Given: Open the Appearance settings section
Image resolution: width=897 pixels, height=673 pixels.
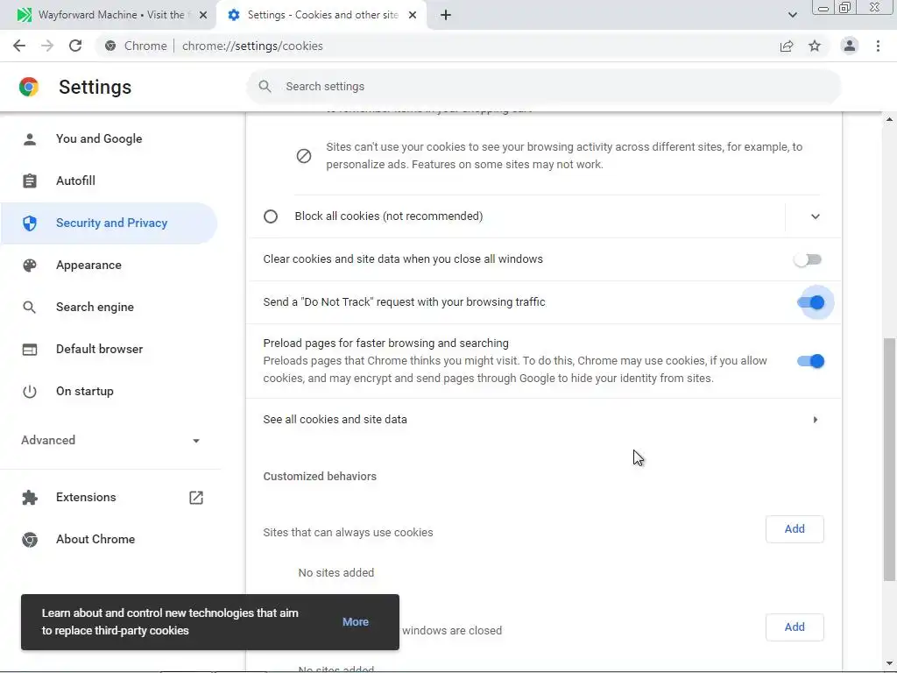Looking at the screenshot, I should [x=88, y=265].
